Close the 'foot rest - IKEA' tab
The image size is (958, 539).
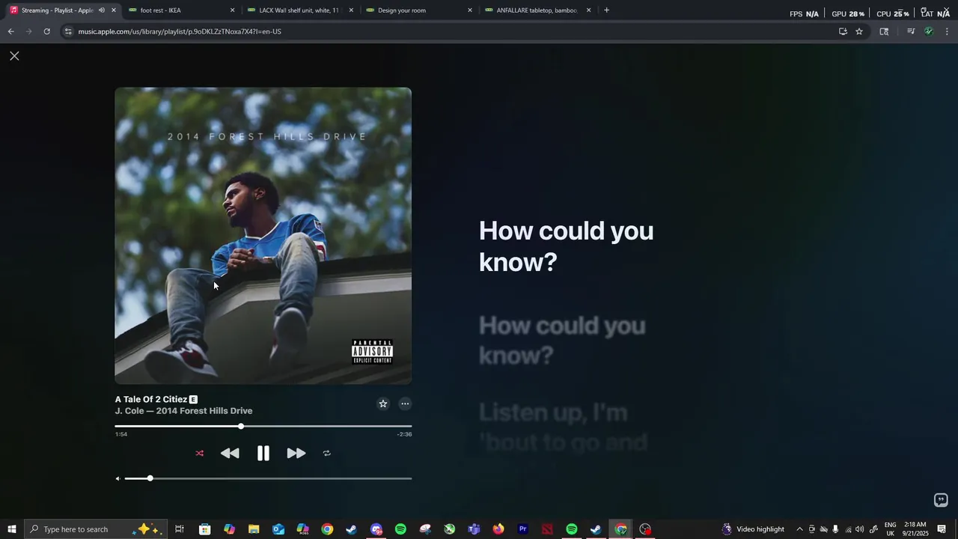click(x=232, y=10)
